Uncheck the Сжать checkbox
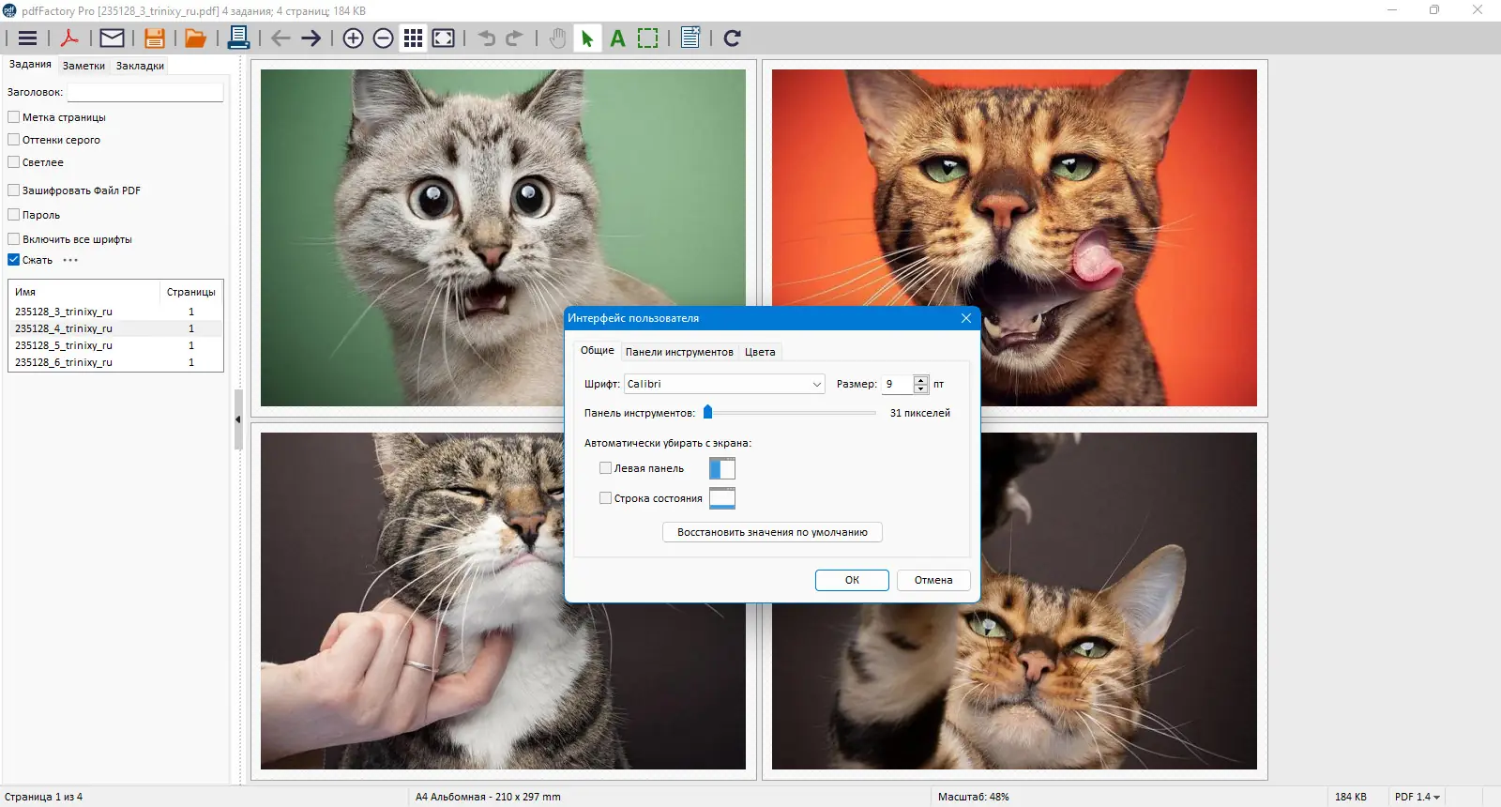 click(14, 260)
